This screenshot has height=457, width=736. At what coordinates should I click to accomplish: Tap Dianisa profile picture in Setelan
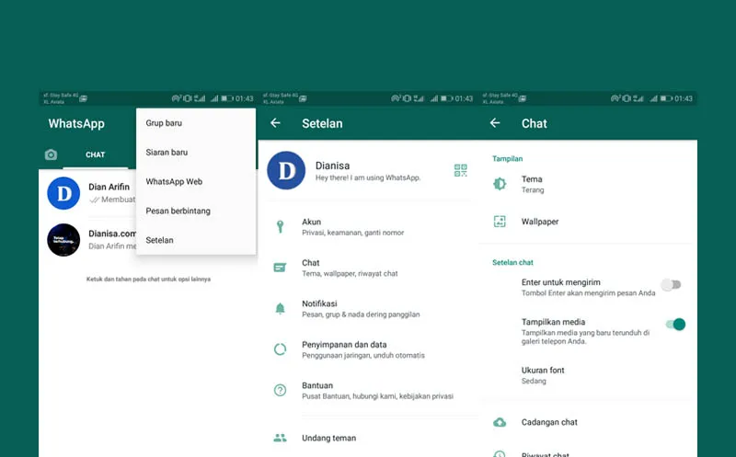tap(286, 170)
